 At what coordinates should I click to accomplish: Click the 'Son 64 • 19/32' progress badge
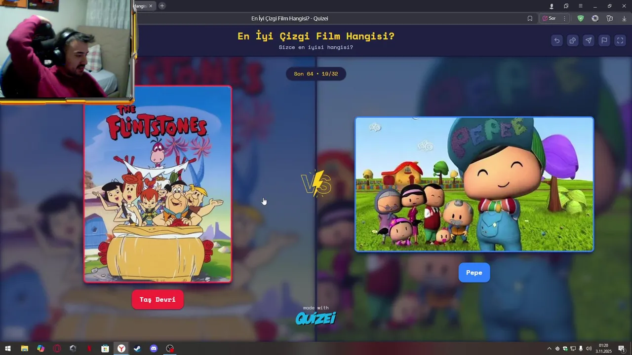(x=316, y=74)
